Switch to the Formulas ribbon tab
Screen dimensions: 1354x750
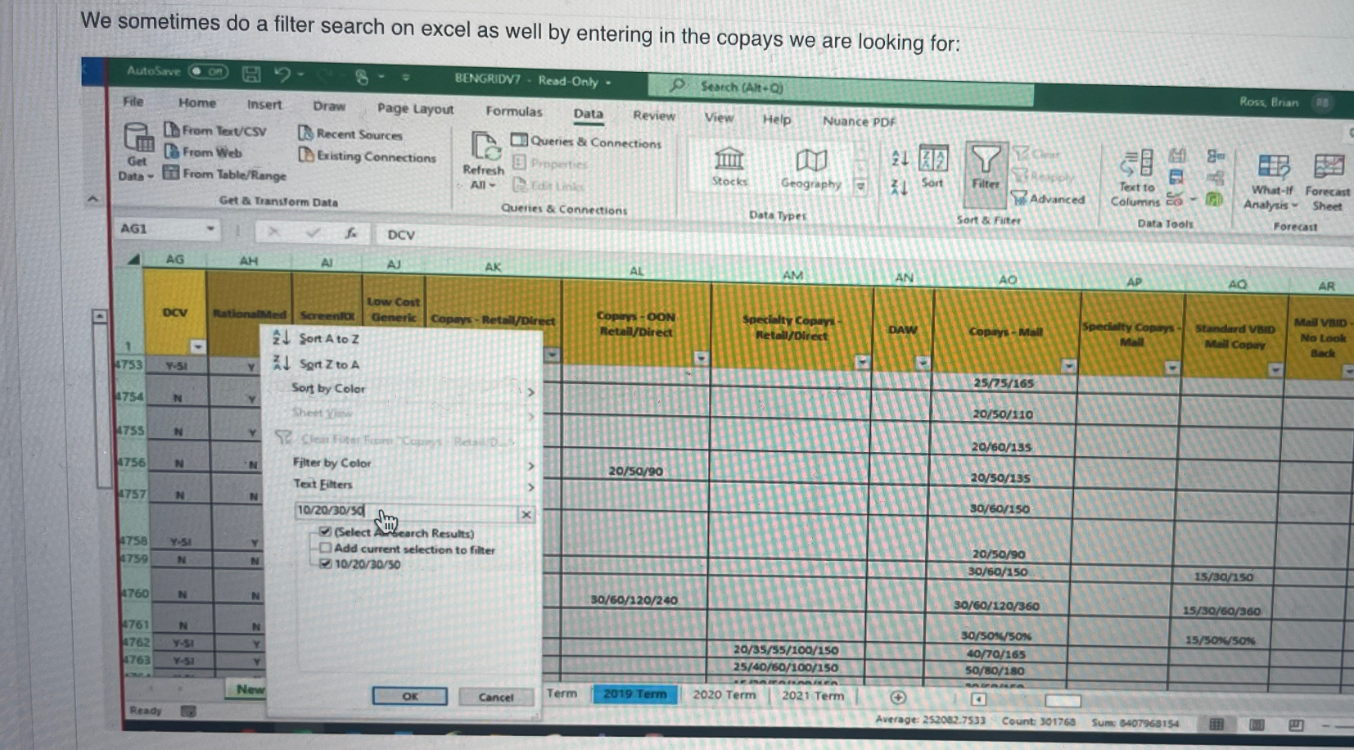[x=514, y=111]
